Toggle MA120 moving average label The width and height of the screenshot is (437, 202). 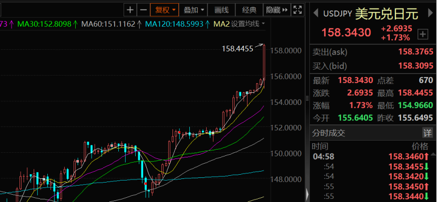[x=178, y=24]
